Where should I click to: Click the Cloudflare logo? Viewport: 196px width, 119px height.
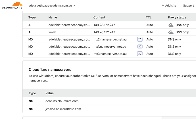click(12, 5)
